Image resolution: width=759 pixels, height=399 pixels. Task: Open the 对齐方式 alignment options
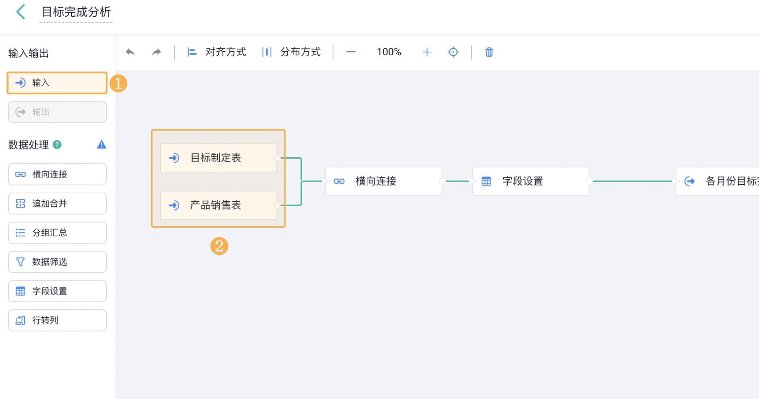point(216,52)
